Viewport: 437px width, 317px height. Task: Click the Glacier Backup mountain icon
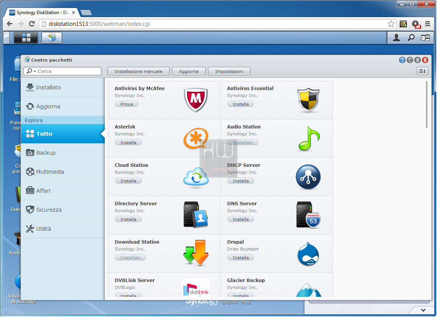tap(308, 290)
